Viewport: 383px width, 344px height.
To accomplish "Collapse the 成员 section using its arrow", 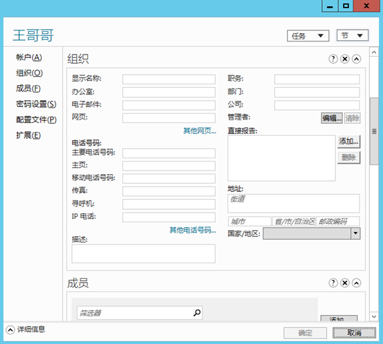I will [x=356, y=283].
